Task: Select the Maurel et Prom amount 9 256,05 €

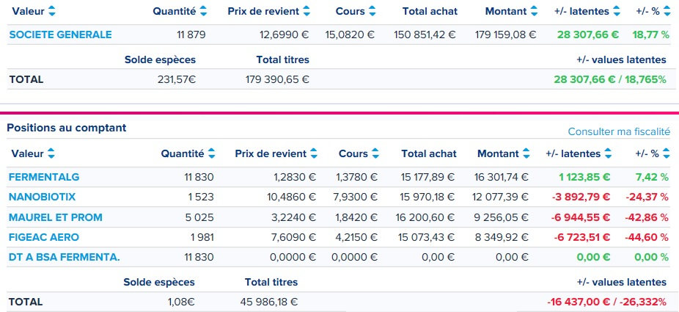Action: click(501, 217)
